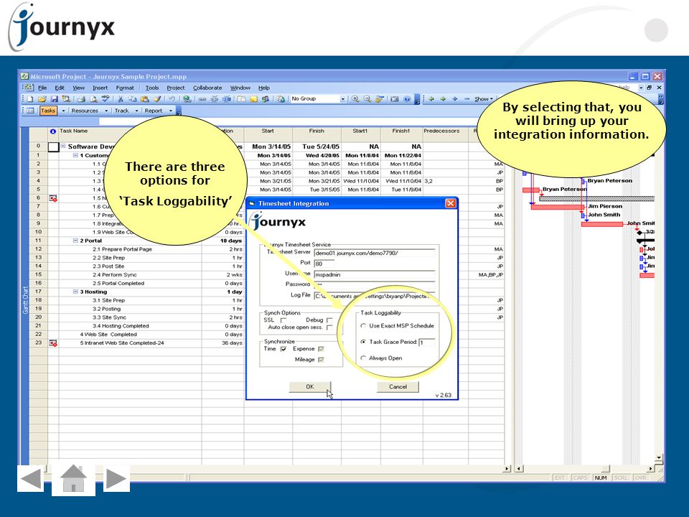Open the Task Information icon
The image size is (689, 517).
(242, 99)
